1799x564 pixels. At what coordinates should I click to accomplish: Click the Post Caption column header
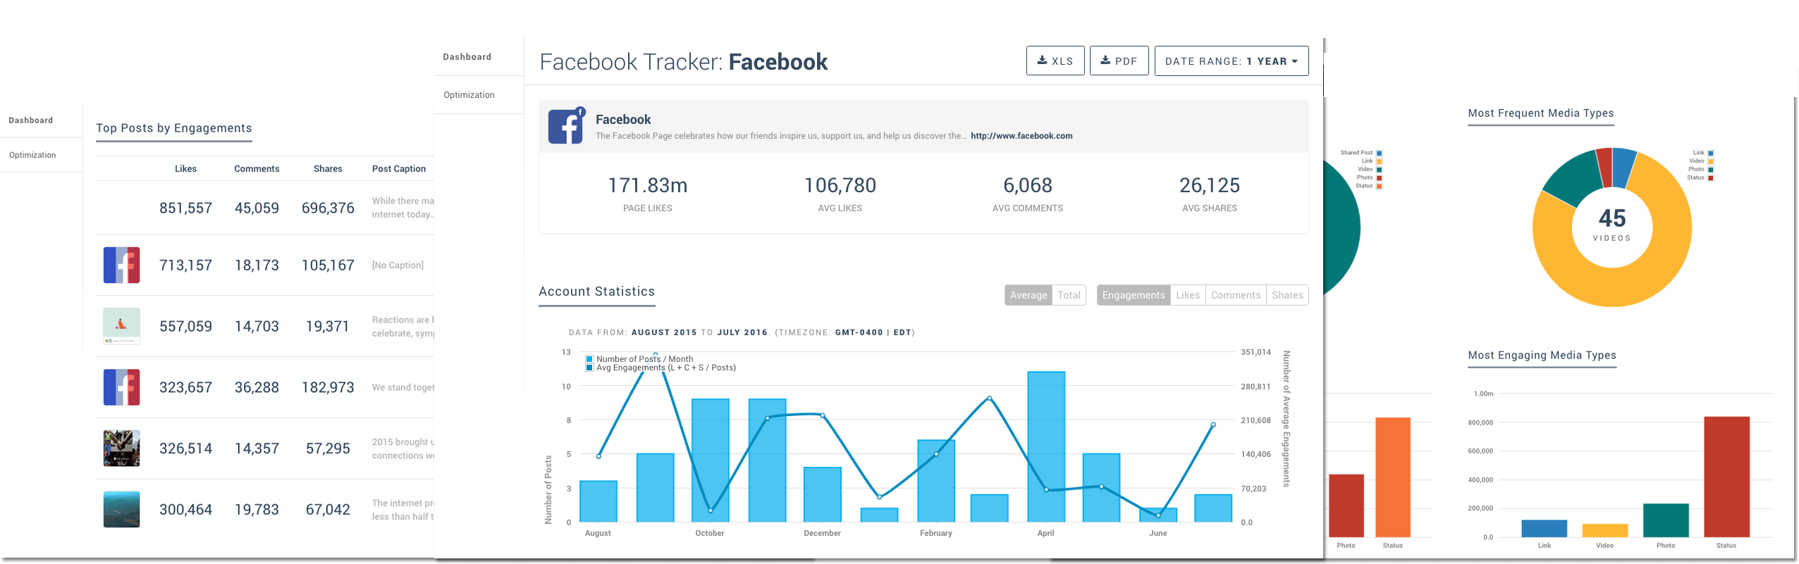399,169
